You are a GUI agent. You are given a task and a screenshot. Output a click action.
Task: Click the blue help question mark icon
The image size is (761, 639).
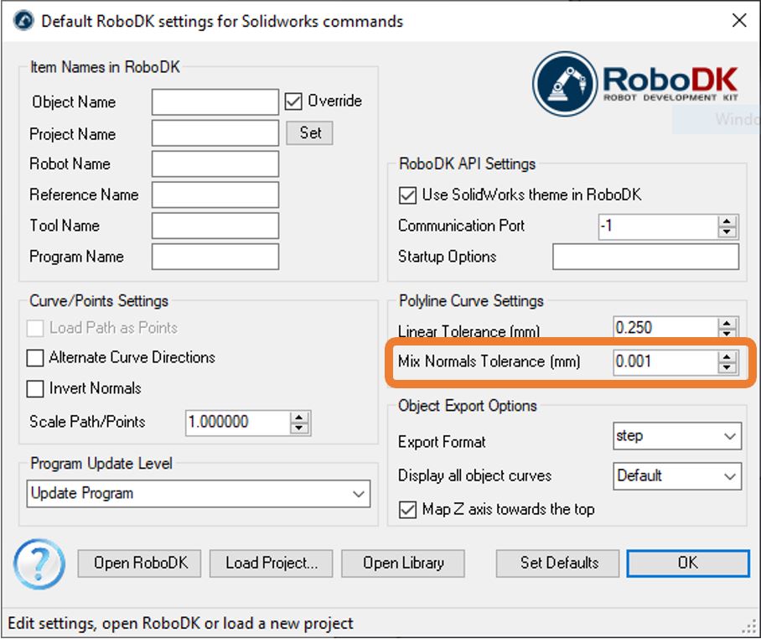(39, 563)
